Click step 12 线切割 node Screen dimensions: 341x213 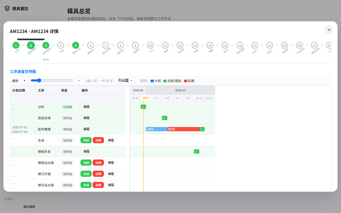point(180,45)
